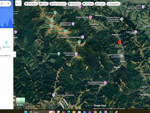Screen dimensions: 150x113
Task: Click the Дземброня village label
Action: 94,24
